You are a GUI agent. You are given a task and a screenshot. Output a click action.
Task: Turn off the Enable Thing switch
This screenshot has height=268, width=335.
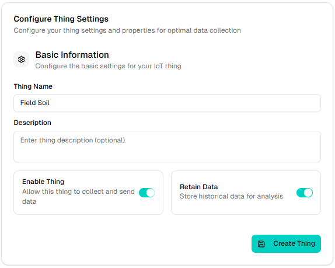pos(146,193)
